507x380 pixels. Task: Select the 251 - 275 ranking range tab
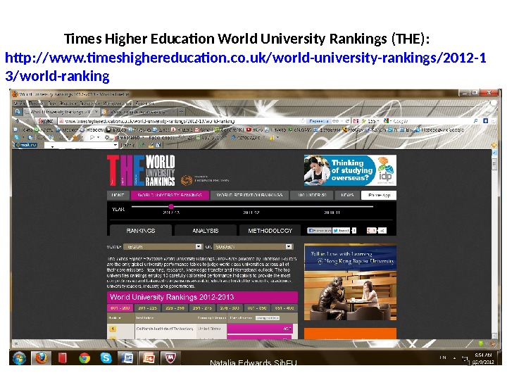tap(202, 308)
